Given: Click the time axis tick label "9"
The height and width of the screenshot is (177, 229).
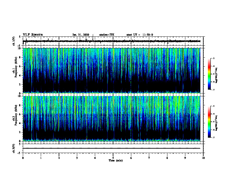Looking at the screenshot, I should (185, 158).
